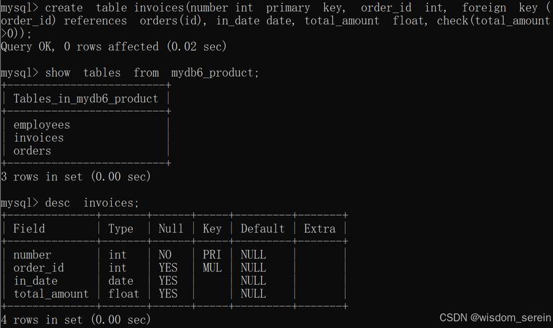Click the float type cell
The height and width of the screenshot is (328, 553).
(124, 294)
